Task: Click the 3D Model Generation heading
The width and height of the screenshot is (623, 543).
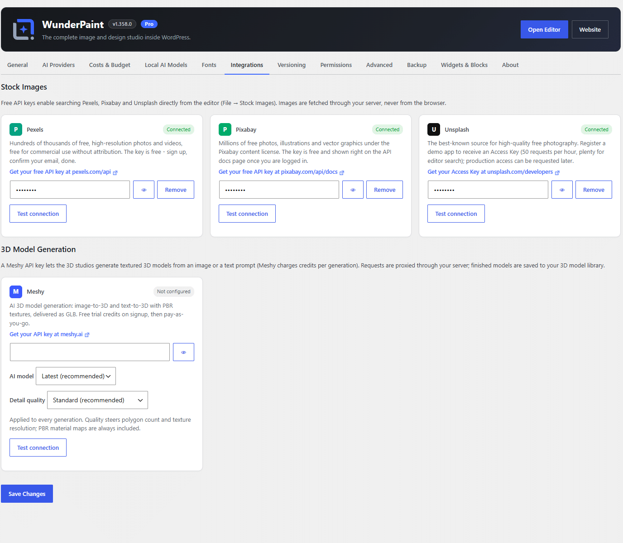Action: coord(38,249)
